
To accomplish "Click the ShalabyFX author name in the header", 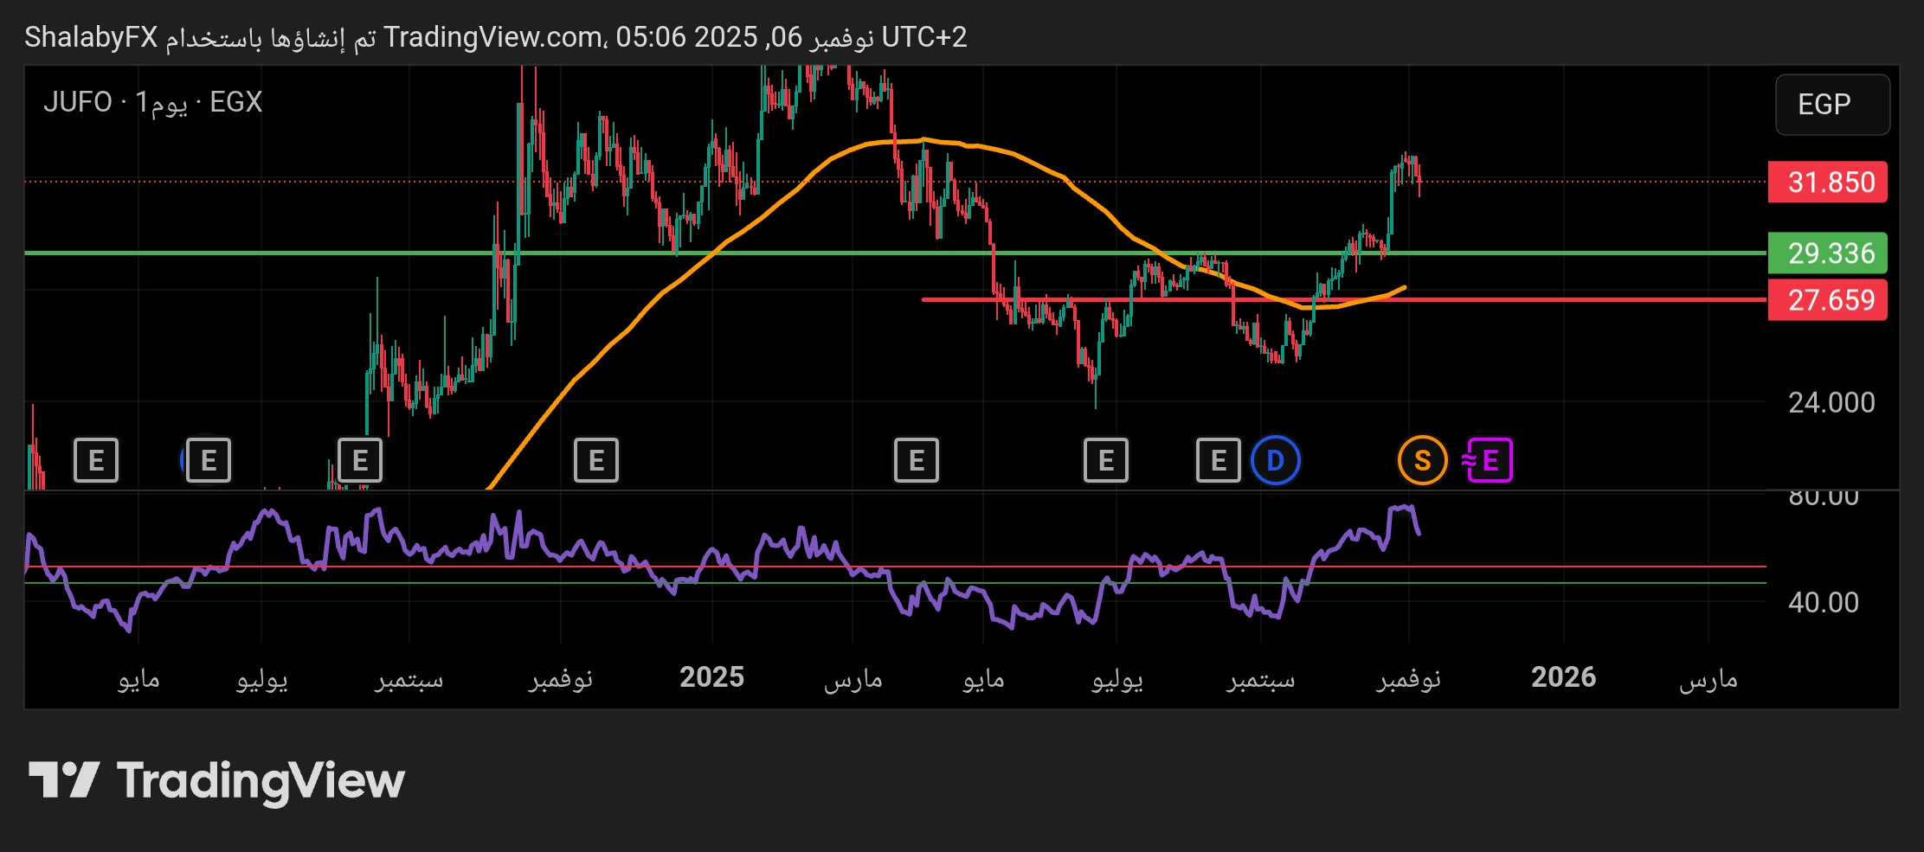I will [91, 37].
